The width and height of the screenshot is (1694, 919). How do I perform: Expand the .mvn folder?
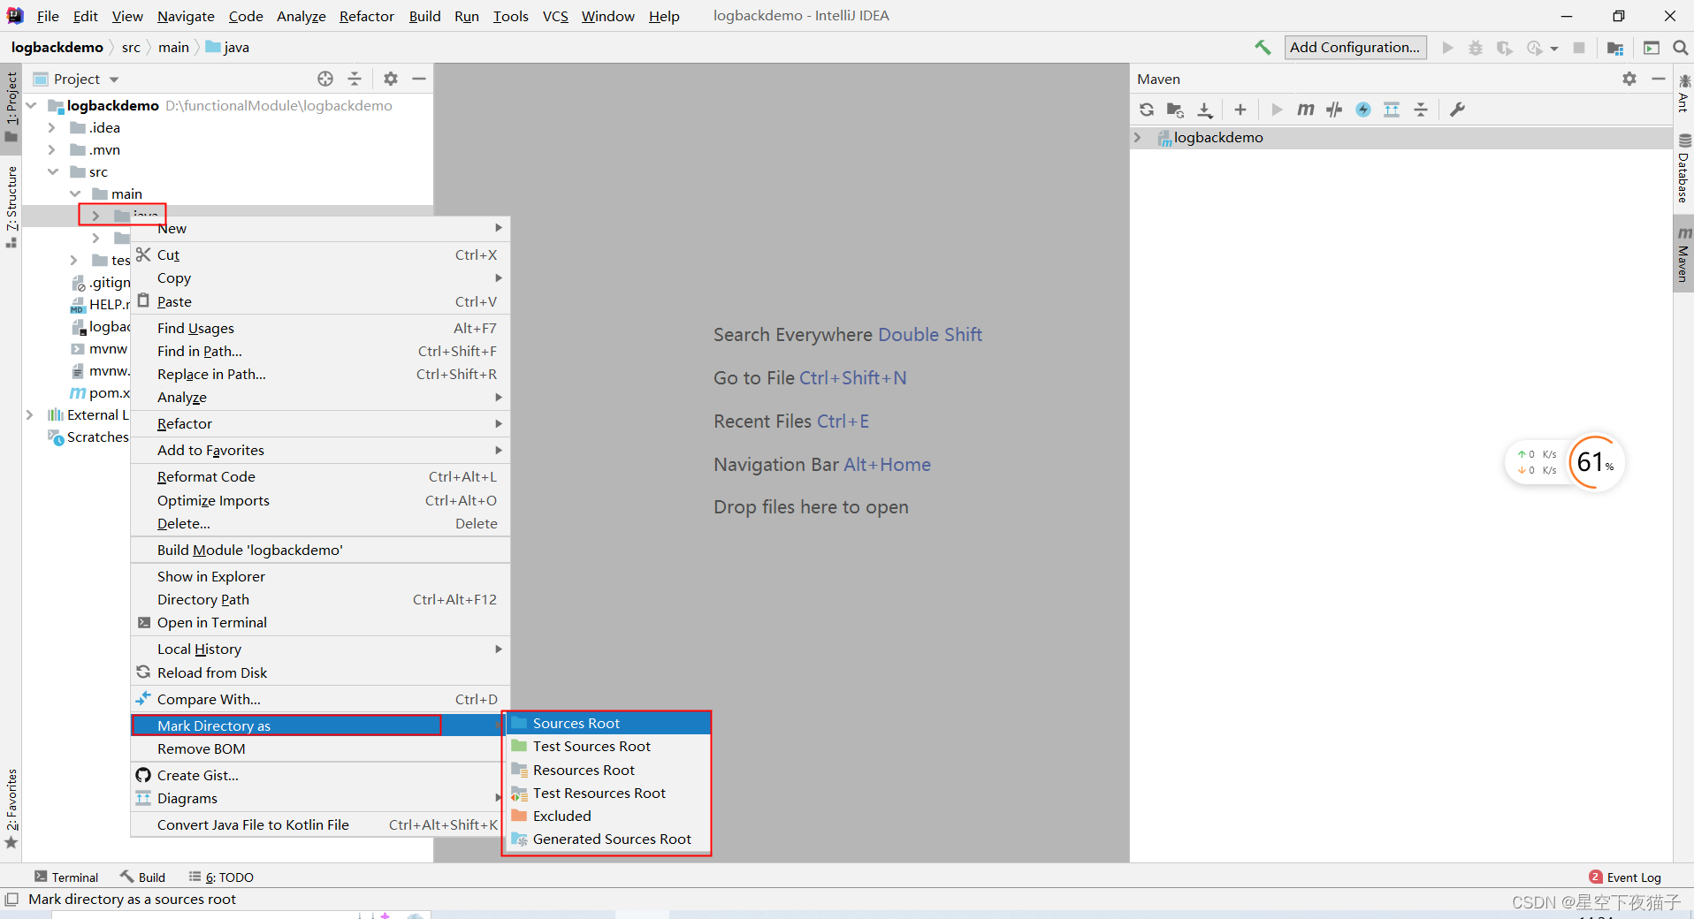(52, 149)
